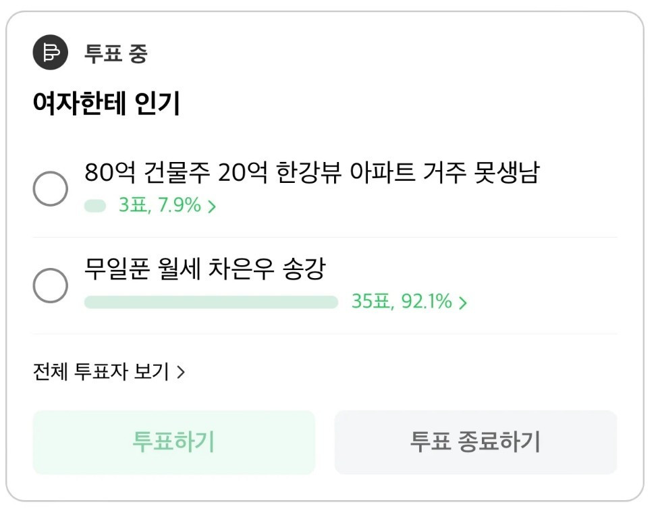Click the 35표 vote count

click(372, 302)
